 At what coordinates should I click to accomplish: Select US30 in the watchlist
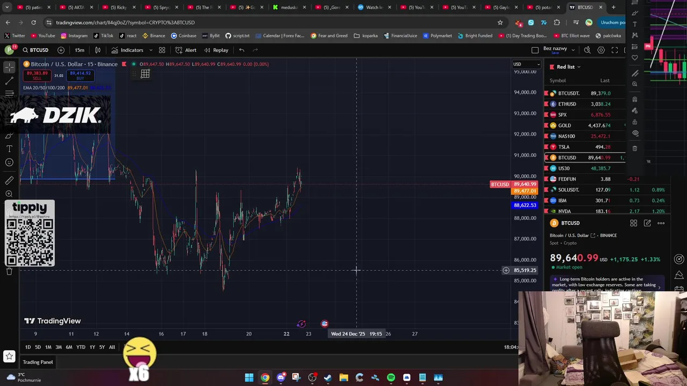click(x=584, y=168)
